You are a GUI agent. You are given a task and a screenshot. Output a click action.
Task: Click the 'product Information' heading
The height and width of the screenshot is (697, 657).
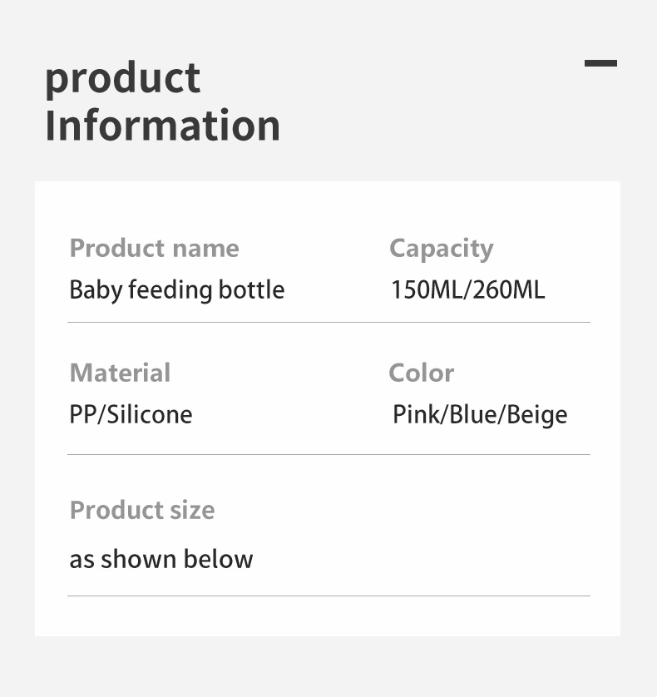point(162,101)
